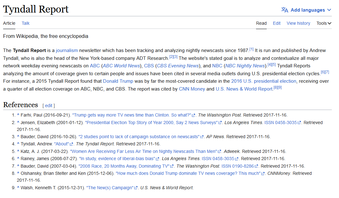This screenshot has height=198, width=339.
Task: Jump up from Katz reference caret
Action: 18,151
